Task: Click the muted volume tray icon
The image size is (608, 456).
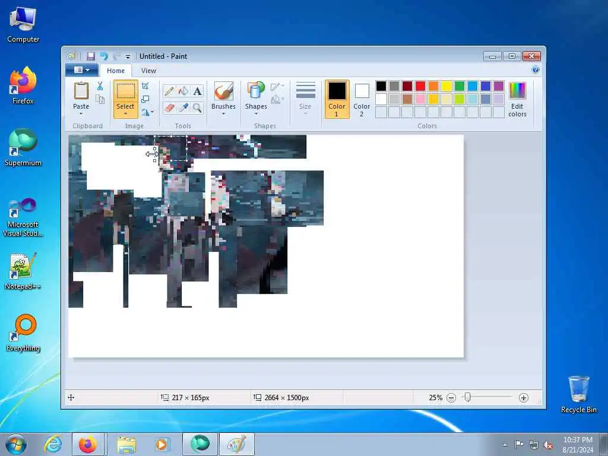Action: 548,445
